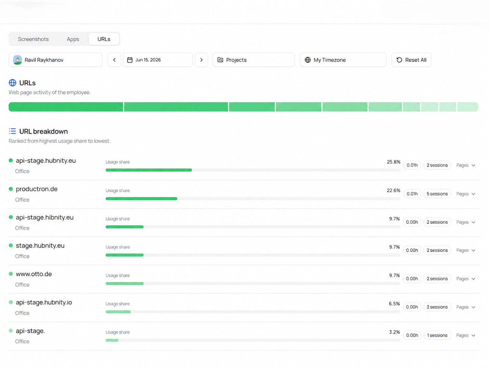The height and width of the screenshot is (367, 489).
Task: Click Ravil Raykhanov's avatar icon
Action: point(18,60)
